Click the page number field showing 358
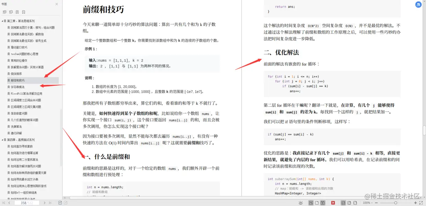The height and width of the screenshot is (206, 426). pyautogui.click(x=27, y=203)
